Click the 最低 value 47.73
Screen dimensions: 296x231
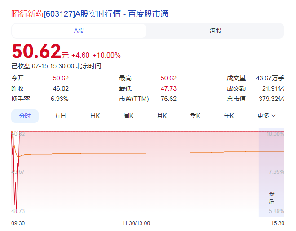point(168,88)
